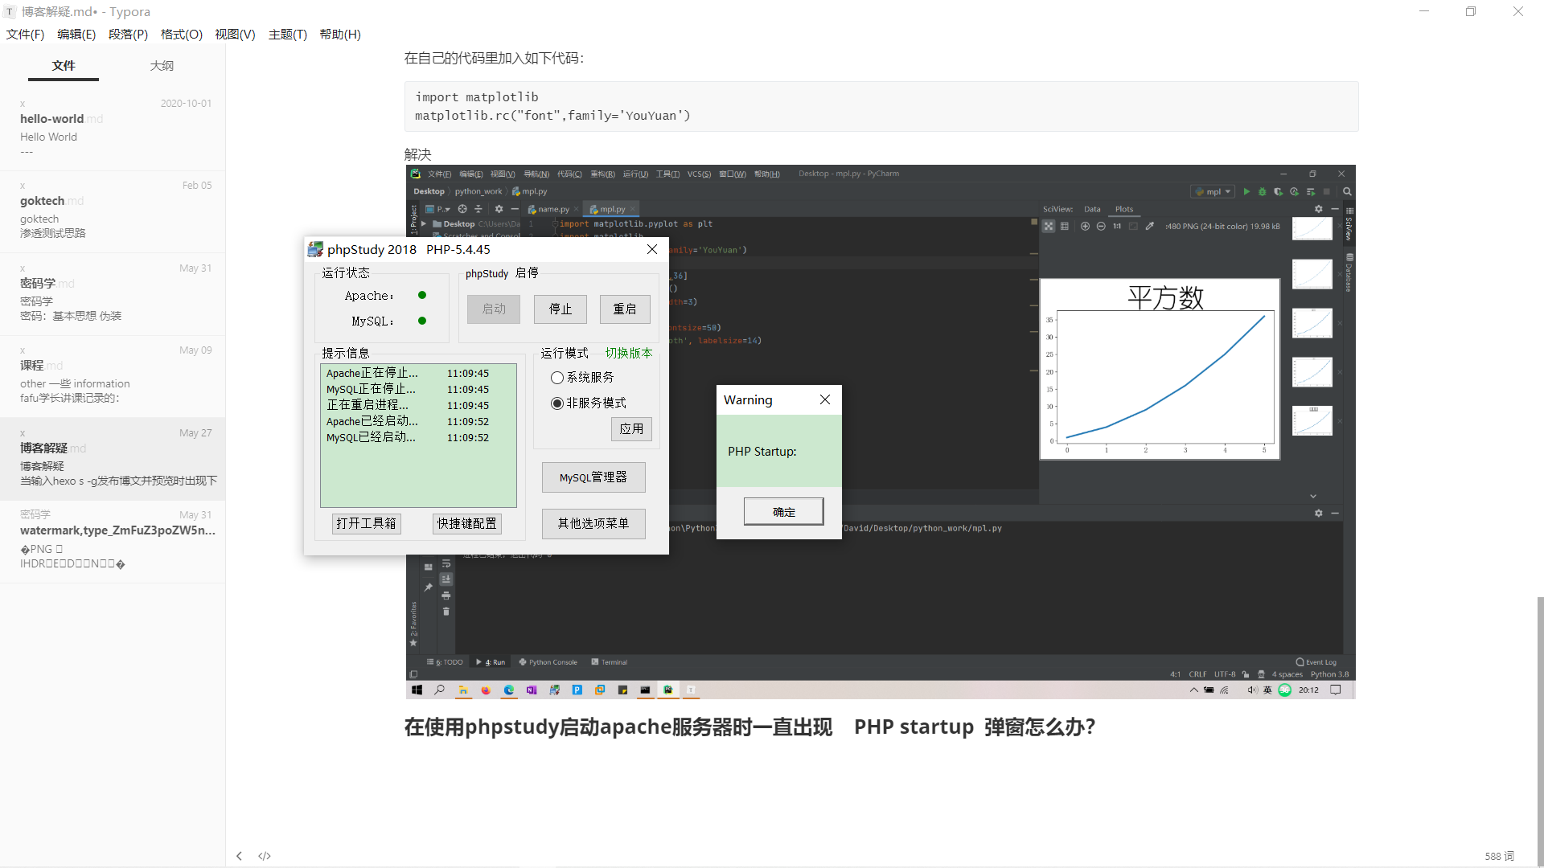Select the first plot thumbnail in SciView
Image resolution: width=1544 pixels, height=868 pixels.
1311,228
